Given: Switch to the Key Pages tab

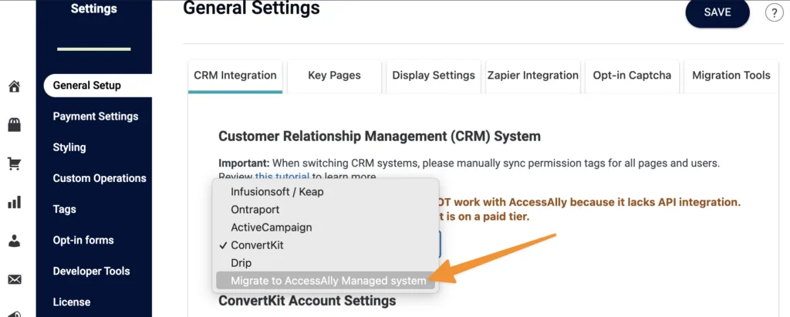Looking at the screenshot, I should 335,76.
